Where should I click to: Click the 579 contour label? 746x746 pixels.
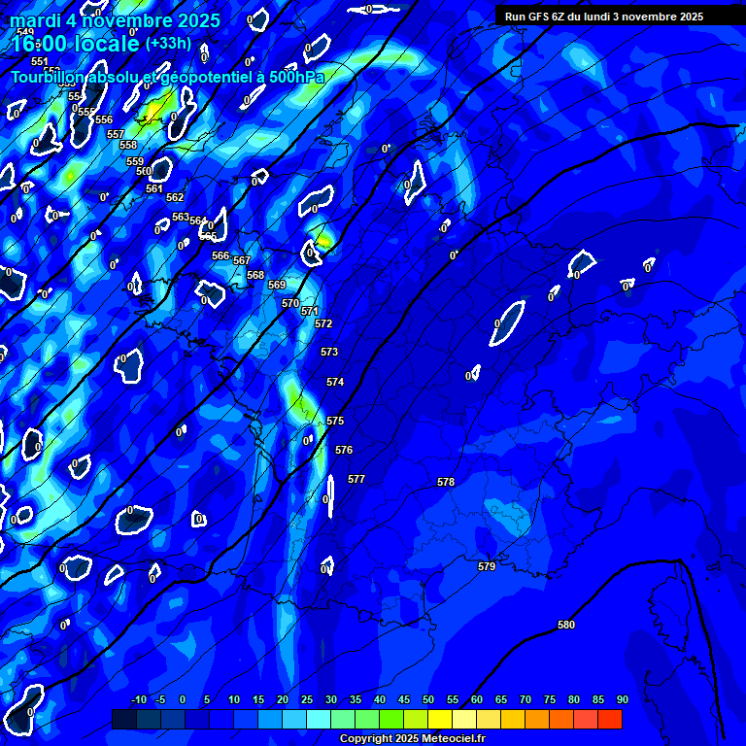[x=487, y=566]
